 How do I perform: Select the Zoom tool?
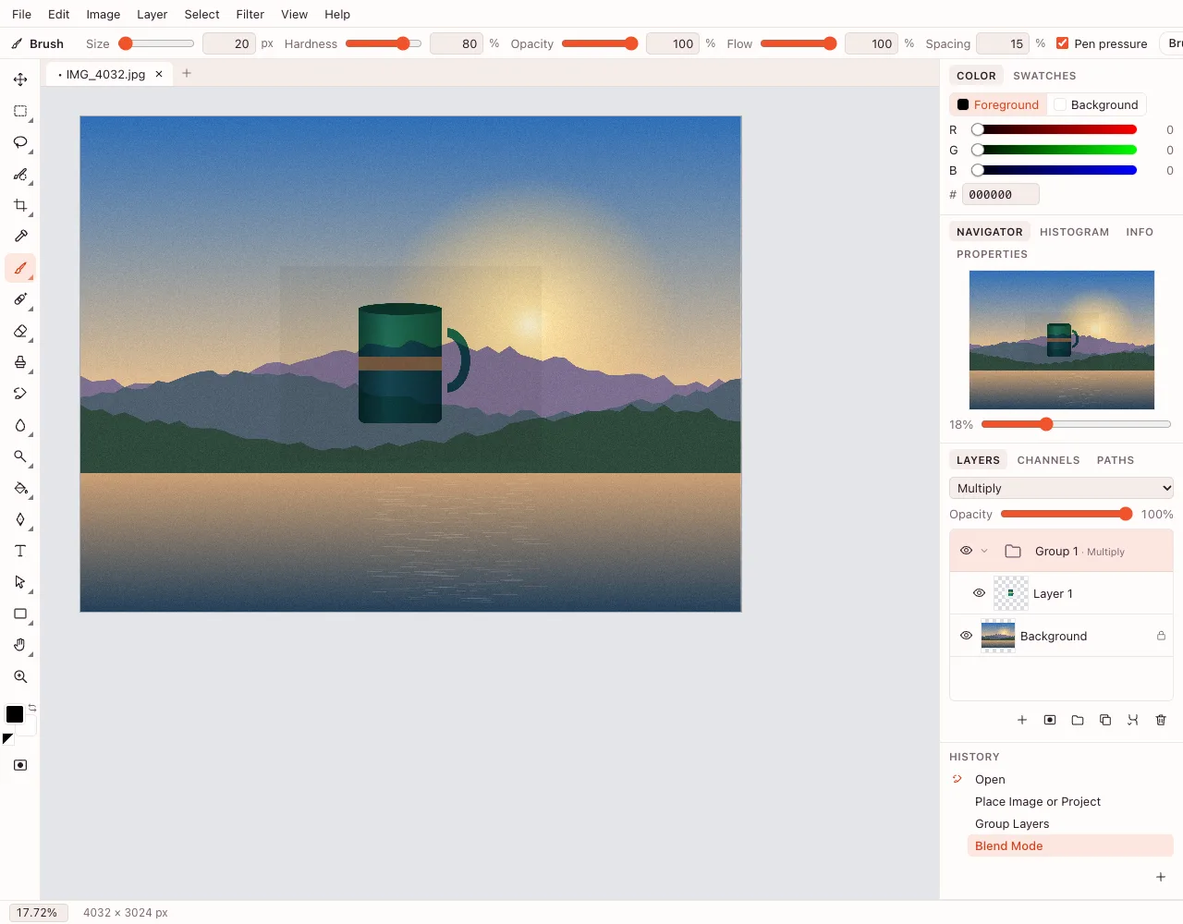tap(20, 676)
